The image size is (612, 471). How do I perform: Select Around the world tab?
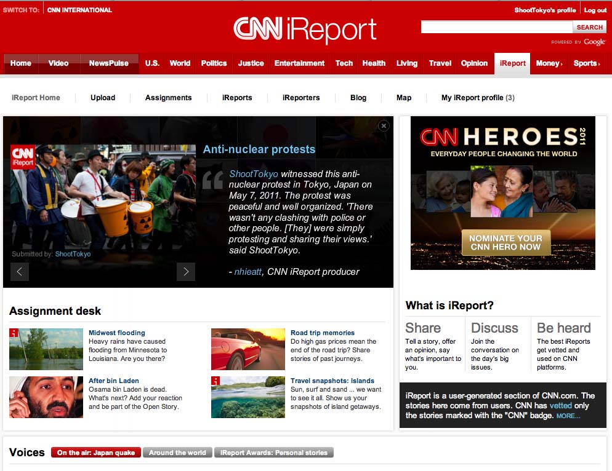[177, 453]
